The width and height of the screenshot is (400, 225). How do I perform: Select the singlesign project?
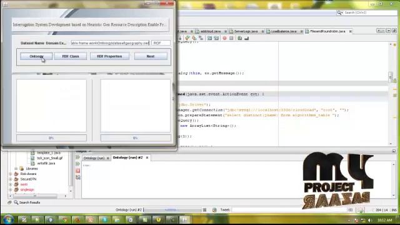coord(27,190)
